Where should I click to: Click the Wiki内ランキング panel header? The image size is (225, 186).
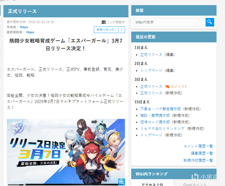pyautogui.click(x=174, y=174)
